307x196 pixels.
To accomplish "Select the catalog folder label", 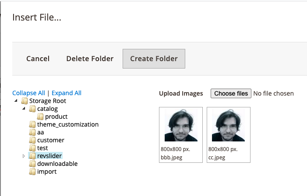I will pos(48,109).
